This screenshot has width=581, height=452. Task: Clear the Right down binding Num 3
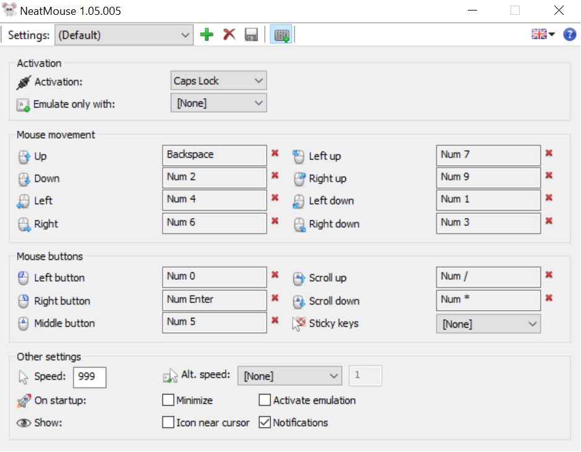(549, 221)
